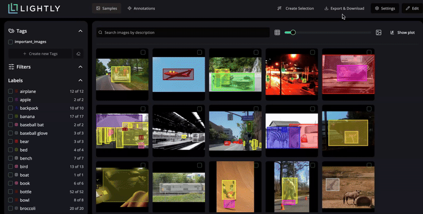Image resolution: width=423 pixels, height=214 pixels.
Task: Click Create new Tags button
Action: [x=40, y=54]
